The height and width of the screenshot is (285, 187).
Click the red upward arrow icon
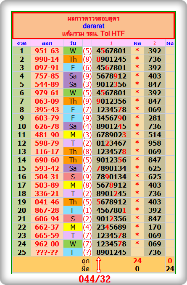coord(98,265)
